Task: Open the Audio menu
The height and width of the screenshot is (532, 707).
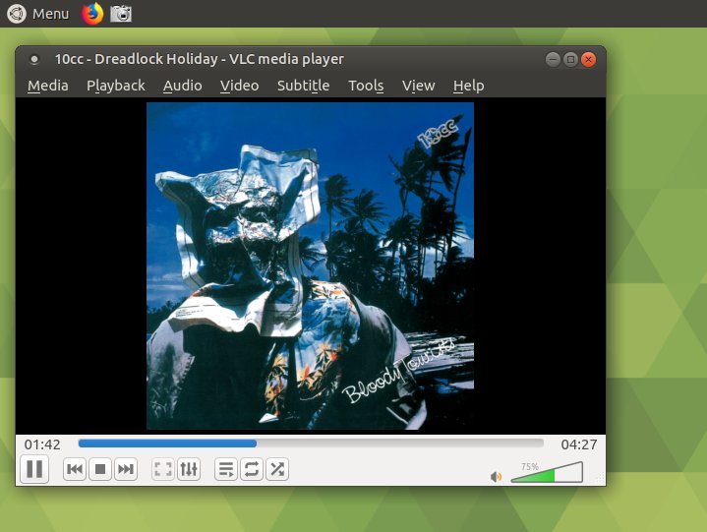Action: point(183,86)
